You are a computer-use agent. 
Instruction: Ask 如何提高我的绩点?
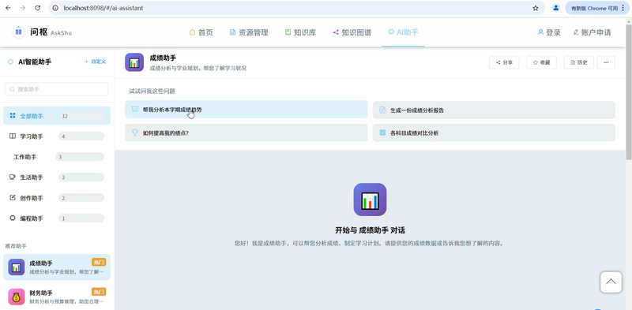pyautogui.click(x=246, y=133)
